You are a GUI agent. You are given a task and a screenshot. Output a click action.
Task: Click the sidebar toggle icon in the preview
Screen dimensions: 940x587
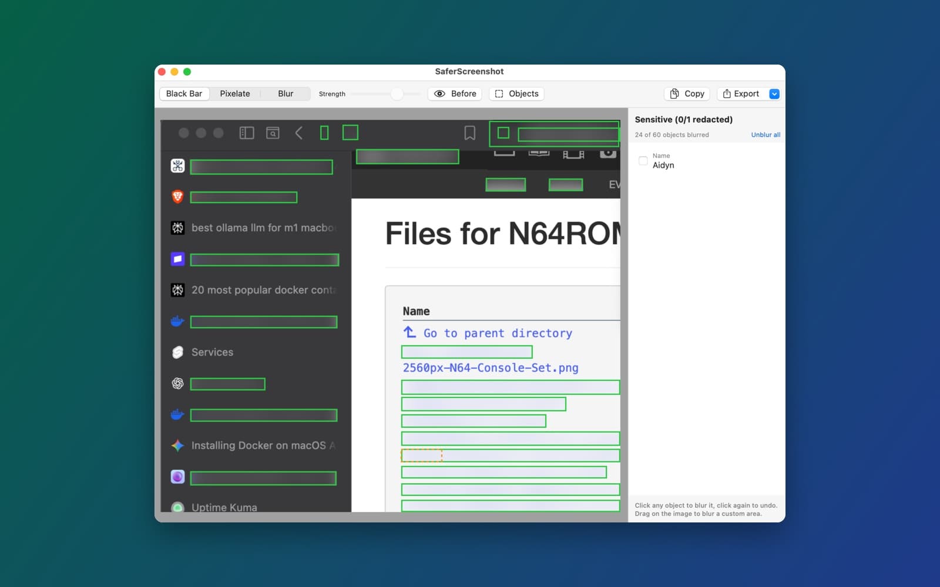coord(247,133)
